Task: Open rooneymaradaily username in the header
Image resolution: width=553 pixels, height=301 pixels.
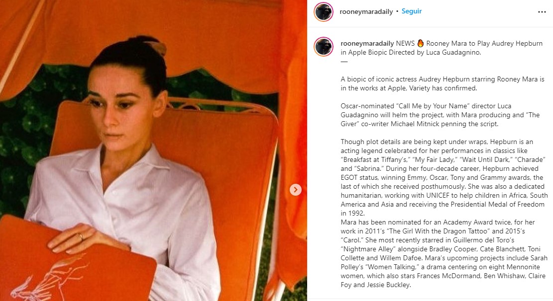Action: tap(366, 11)
